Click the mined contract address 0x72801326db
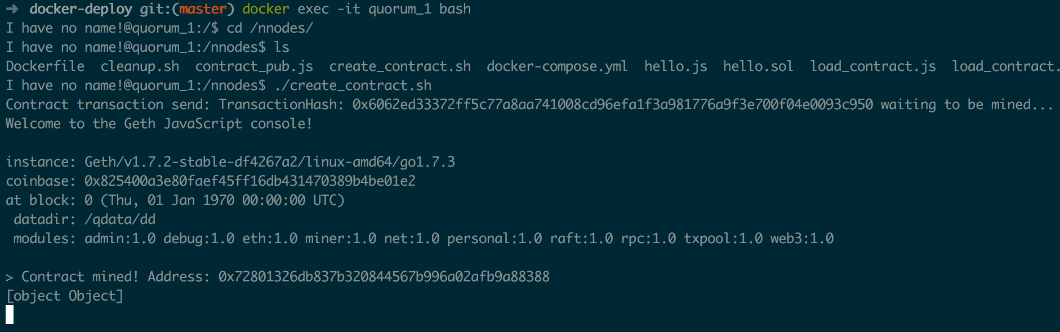1060x332 pixels. 384,277
